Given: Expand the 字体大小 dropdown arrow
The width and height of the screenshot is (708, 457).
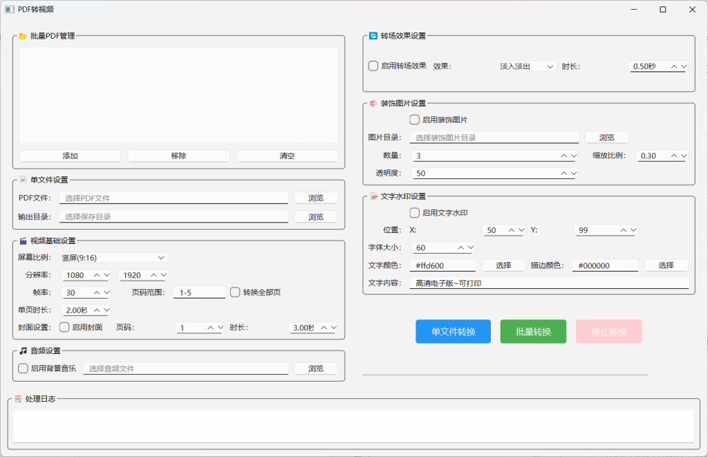Looking at the screenshot, I should 471,248.
